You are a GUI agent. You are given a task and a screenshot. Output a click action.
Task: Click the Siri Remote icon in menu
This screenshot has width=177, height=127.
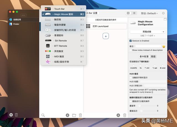[x=48, y=41]
